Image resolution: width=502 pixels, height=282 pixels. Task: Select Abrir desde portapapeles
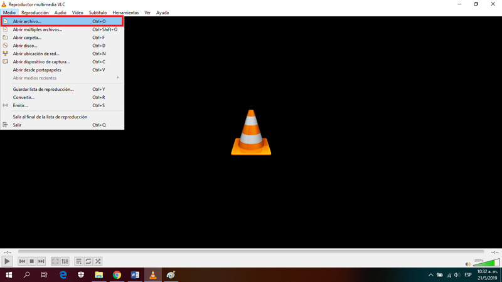pos(61,70)
